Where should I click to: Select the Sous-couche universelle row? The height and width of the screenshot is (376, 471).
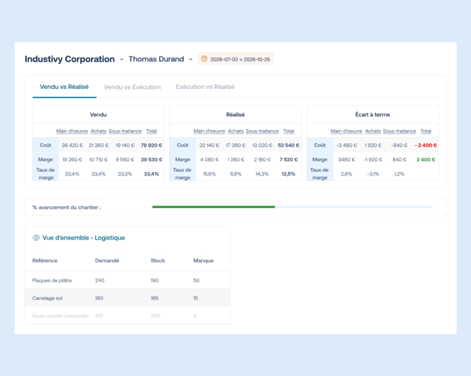(x=127, y=316)
